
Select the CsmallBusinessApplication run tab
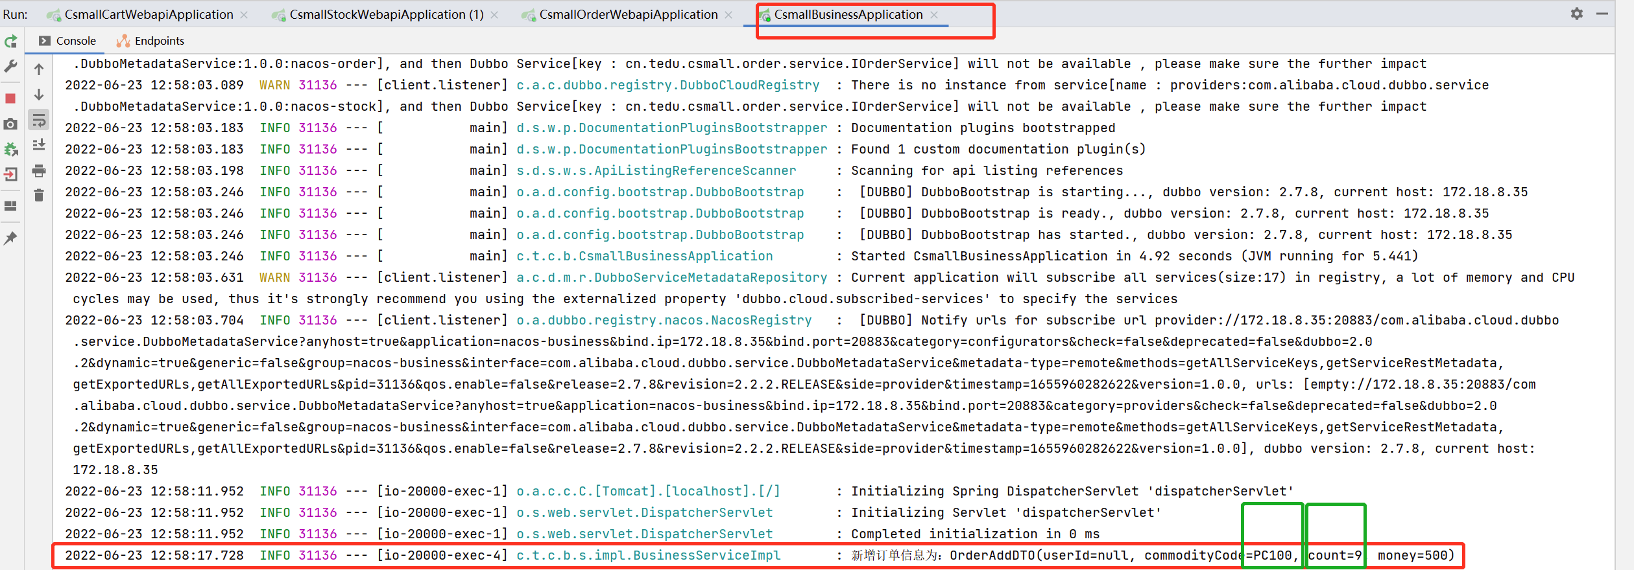(848, 14)
